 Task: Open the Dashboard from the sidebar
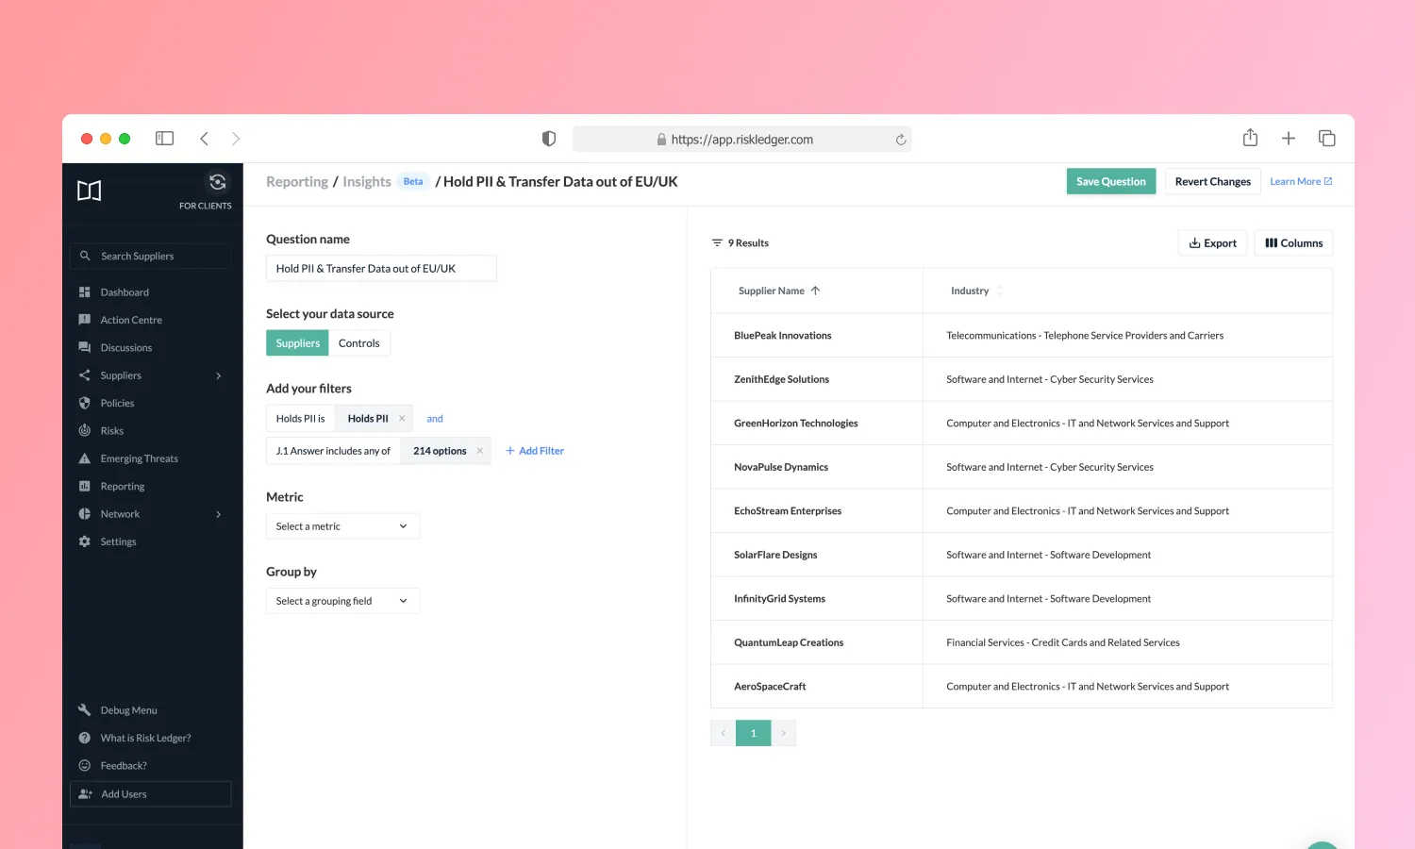(x=125, y=291)
